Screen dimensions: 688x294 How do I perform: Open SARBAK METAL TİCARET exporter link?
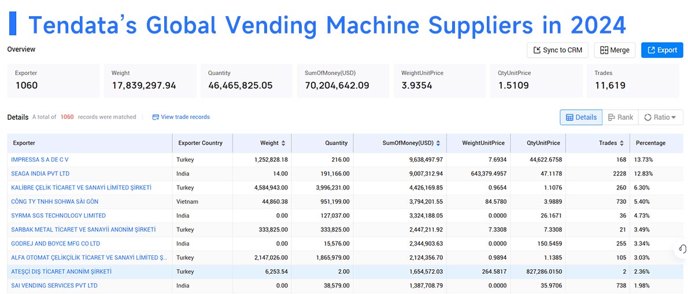pyautogui.click(x=83, y=229)
